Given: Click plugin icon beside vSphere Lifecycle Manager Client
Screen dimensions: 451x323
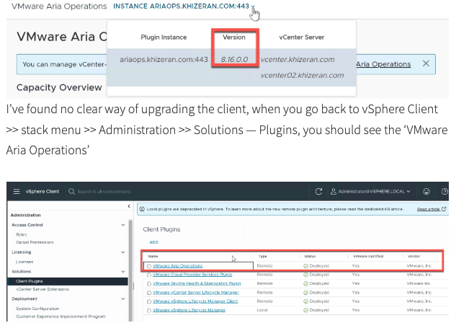Looking at the screenshot, I should pos(149,301).
